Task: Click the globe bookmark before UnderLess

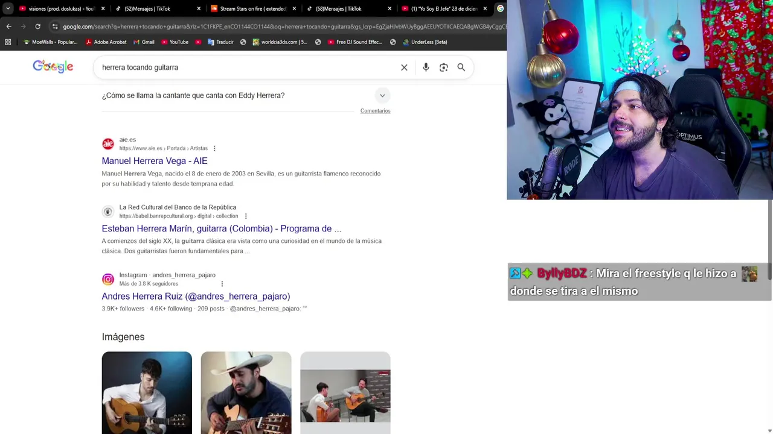Action: click(x=393, y=42)
